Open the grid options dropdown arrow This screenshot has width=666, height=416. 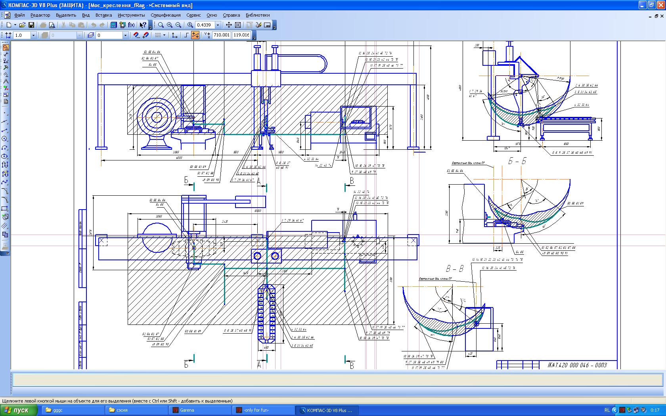165,35
